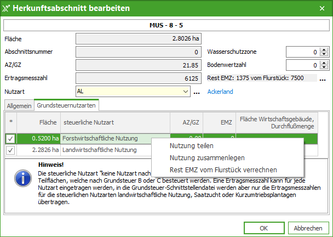Decrease Wasserschutzzone value with down arrow

click(324, 54)
